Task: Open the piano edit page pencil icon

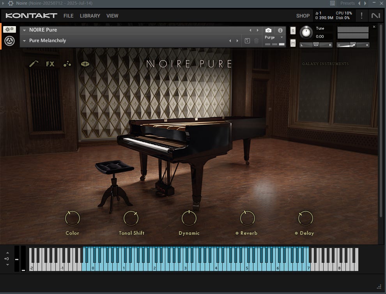Action: (34, 64)
